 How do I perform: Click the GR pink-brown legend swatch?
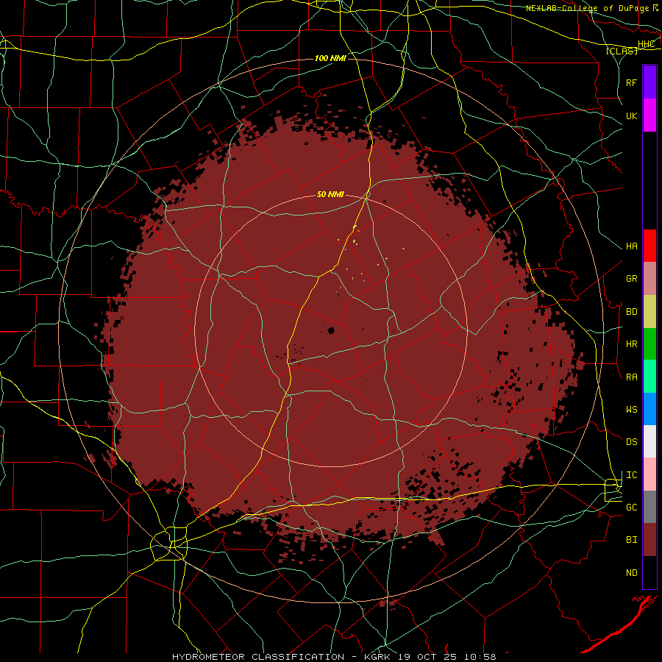pyautogui.click(x=649, y=279)
